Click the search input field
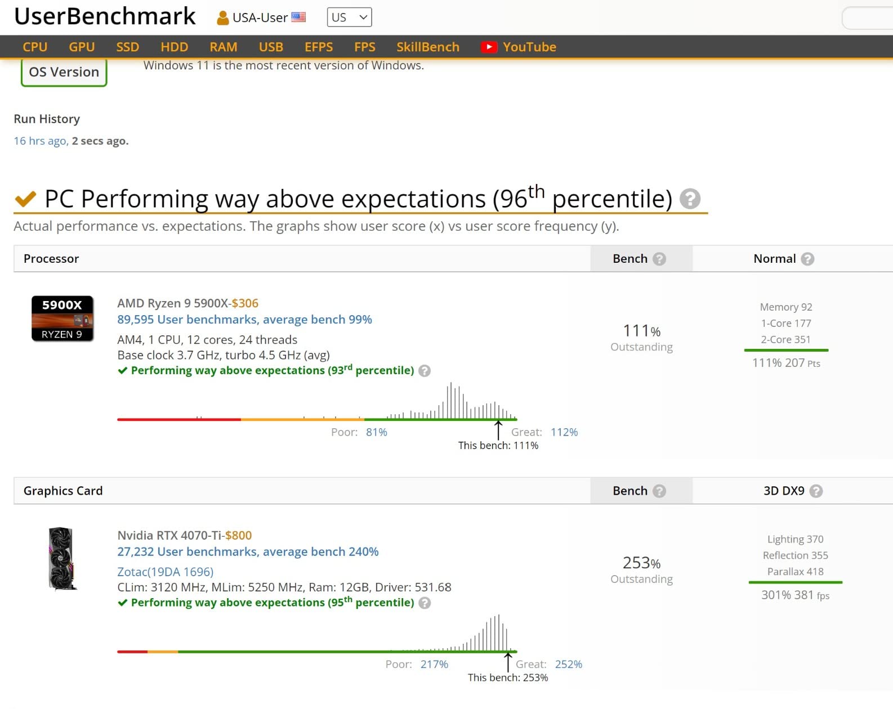Screen dimensions: 893x709 point(867,18)
